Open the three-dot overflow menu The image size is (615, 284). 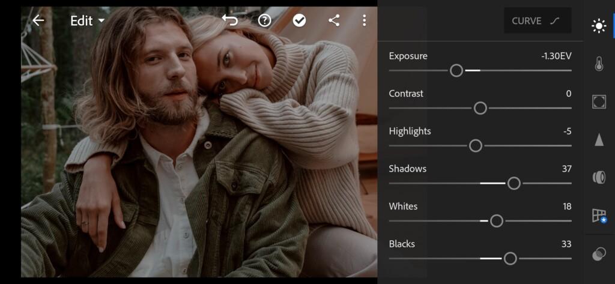365,20
